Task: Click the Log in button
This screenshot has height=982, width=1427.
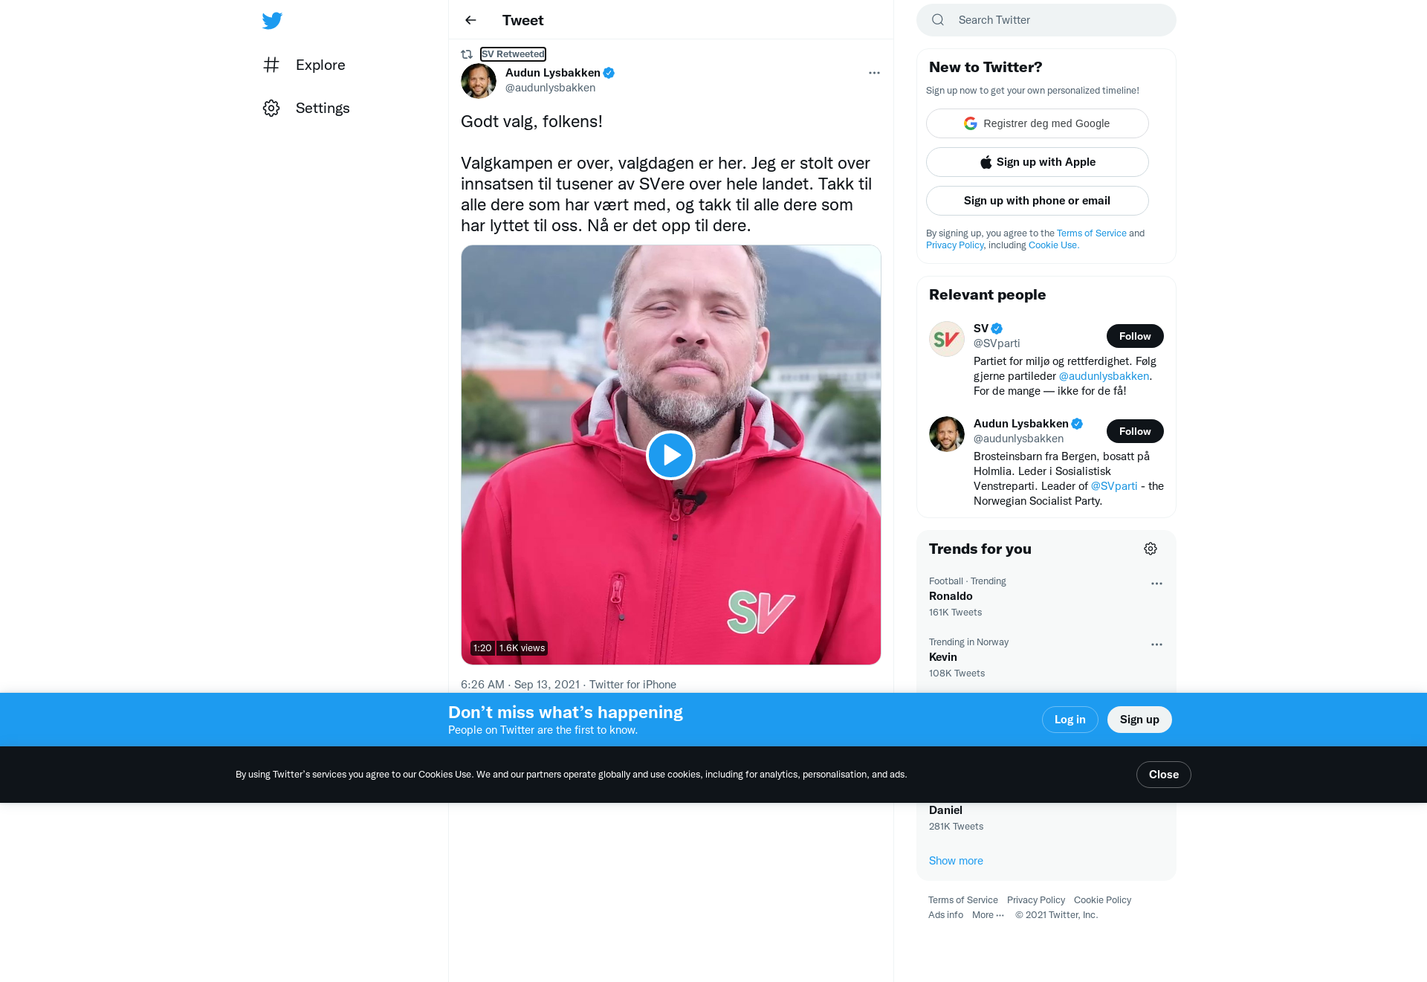Action: 1070,720
